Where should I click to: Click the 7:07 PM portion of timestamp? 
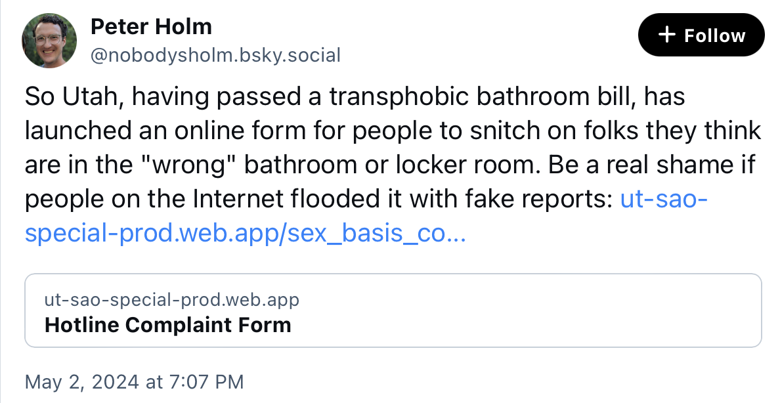click(x=206, y=382)
